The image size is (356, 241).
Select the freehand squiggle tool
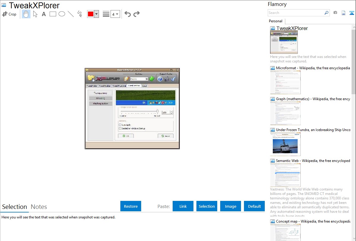80,14
